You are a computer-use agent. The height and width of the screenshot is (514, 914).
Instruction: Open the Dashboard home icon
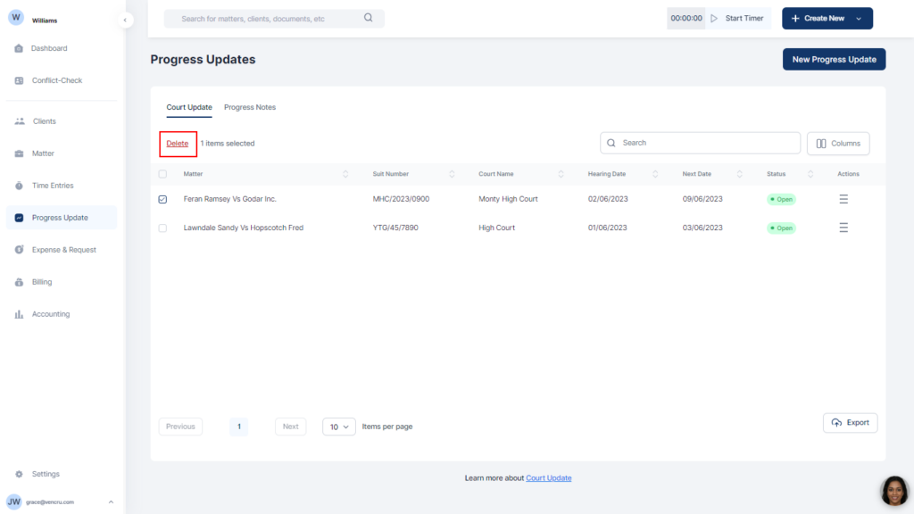19,48
